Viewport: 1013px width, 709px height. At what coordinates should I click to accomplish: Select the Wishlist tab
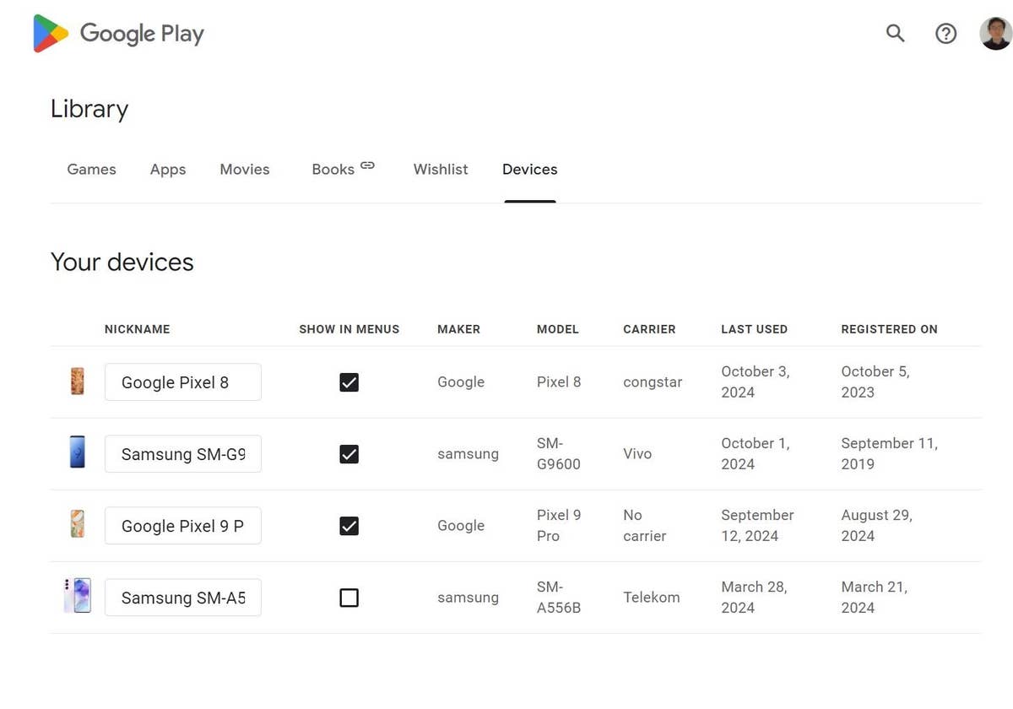click(441, 170)
